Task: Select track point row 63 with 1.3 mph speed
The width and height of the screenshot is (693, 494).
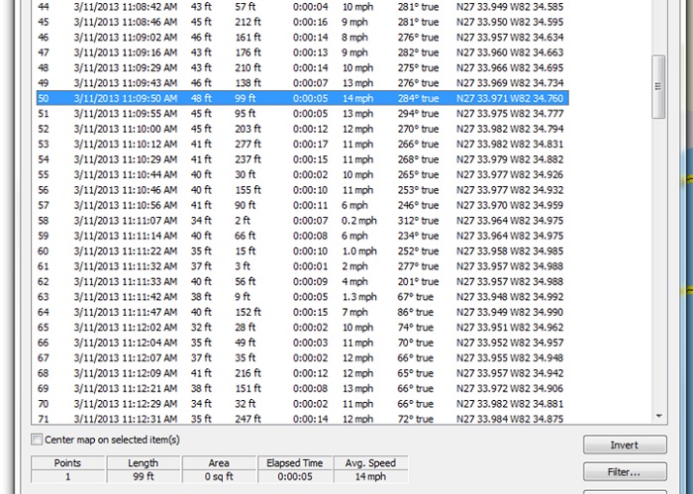Action: coord(297,297)
